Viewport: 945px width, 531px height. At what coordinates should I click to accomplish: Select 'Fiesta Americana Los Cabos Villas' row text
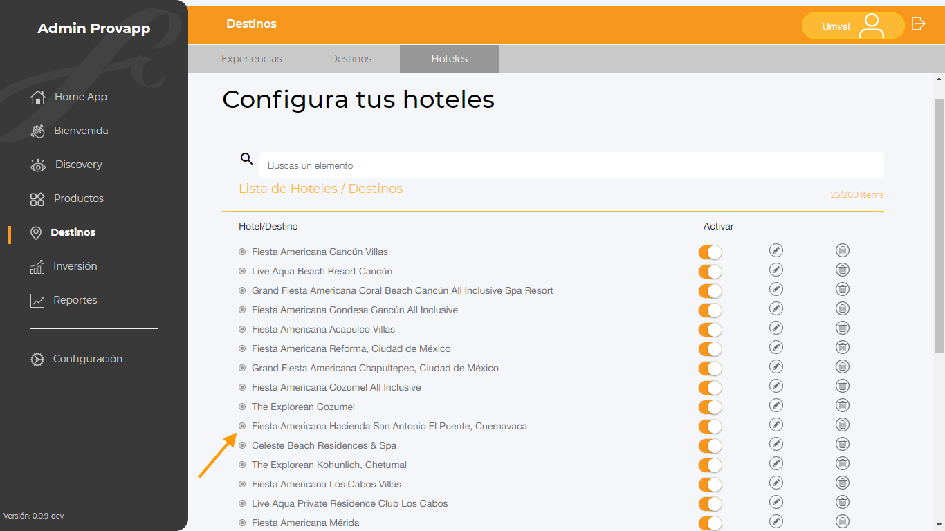(327, 484)
